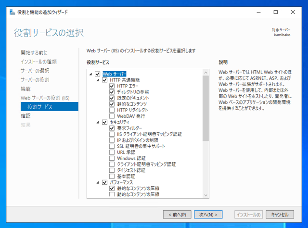Uncheck the 要求フィルター checkbox

(x=112, y=128)
